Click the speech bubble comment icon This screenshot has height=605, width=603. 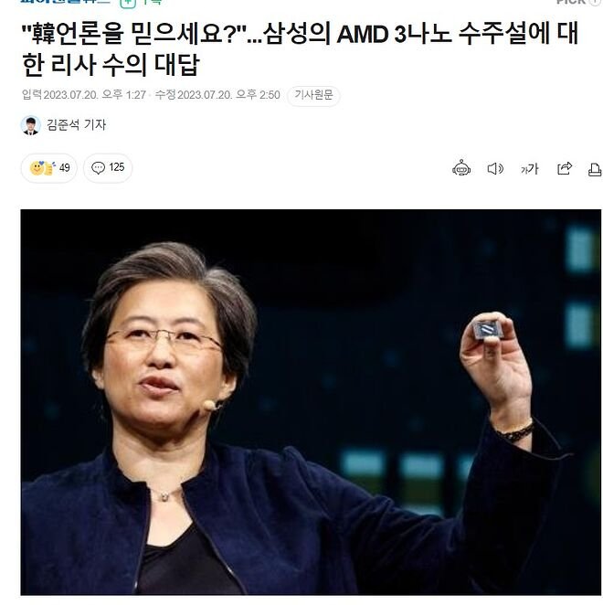point(98,168)
